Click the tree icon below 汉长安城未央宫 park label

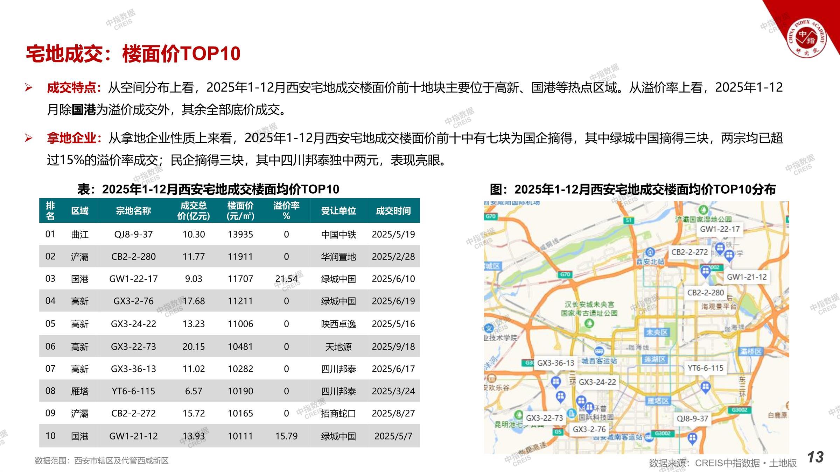tap(589, 323)
